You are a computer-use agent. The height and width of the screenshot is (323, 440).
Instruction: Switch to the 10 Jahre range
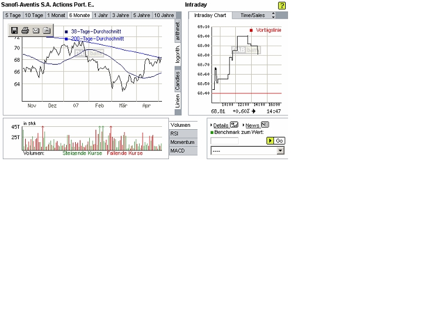click(164, 15)
